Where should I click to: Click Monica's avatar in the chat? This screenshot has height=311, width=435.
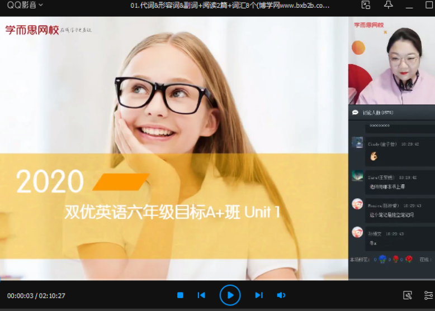357,204
